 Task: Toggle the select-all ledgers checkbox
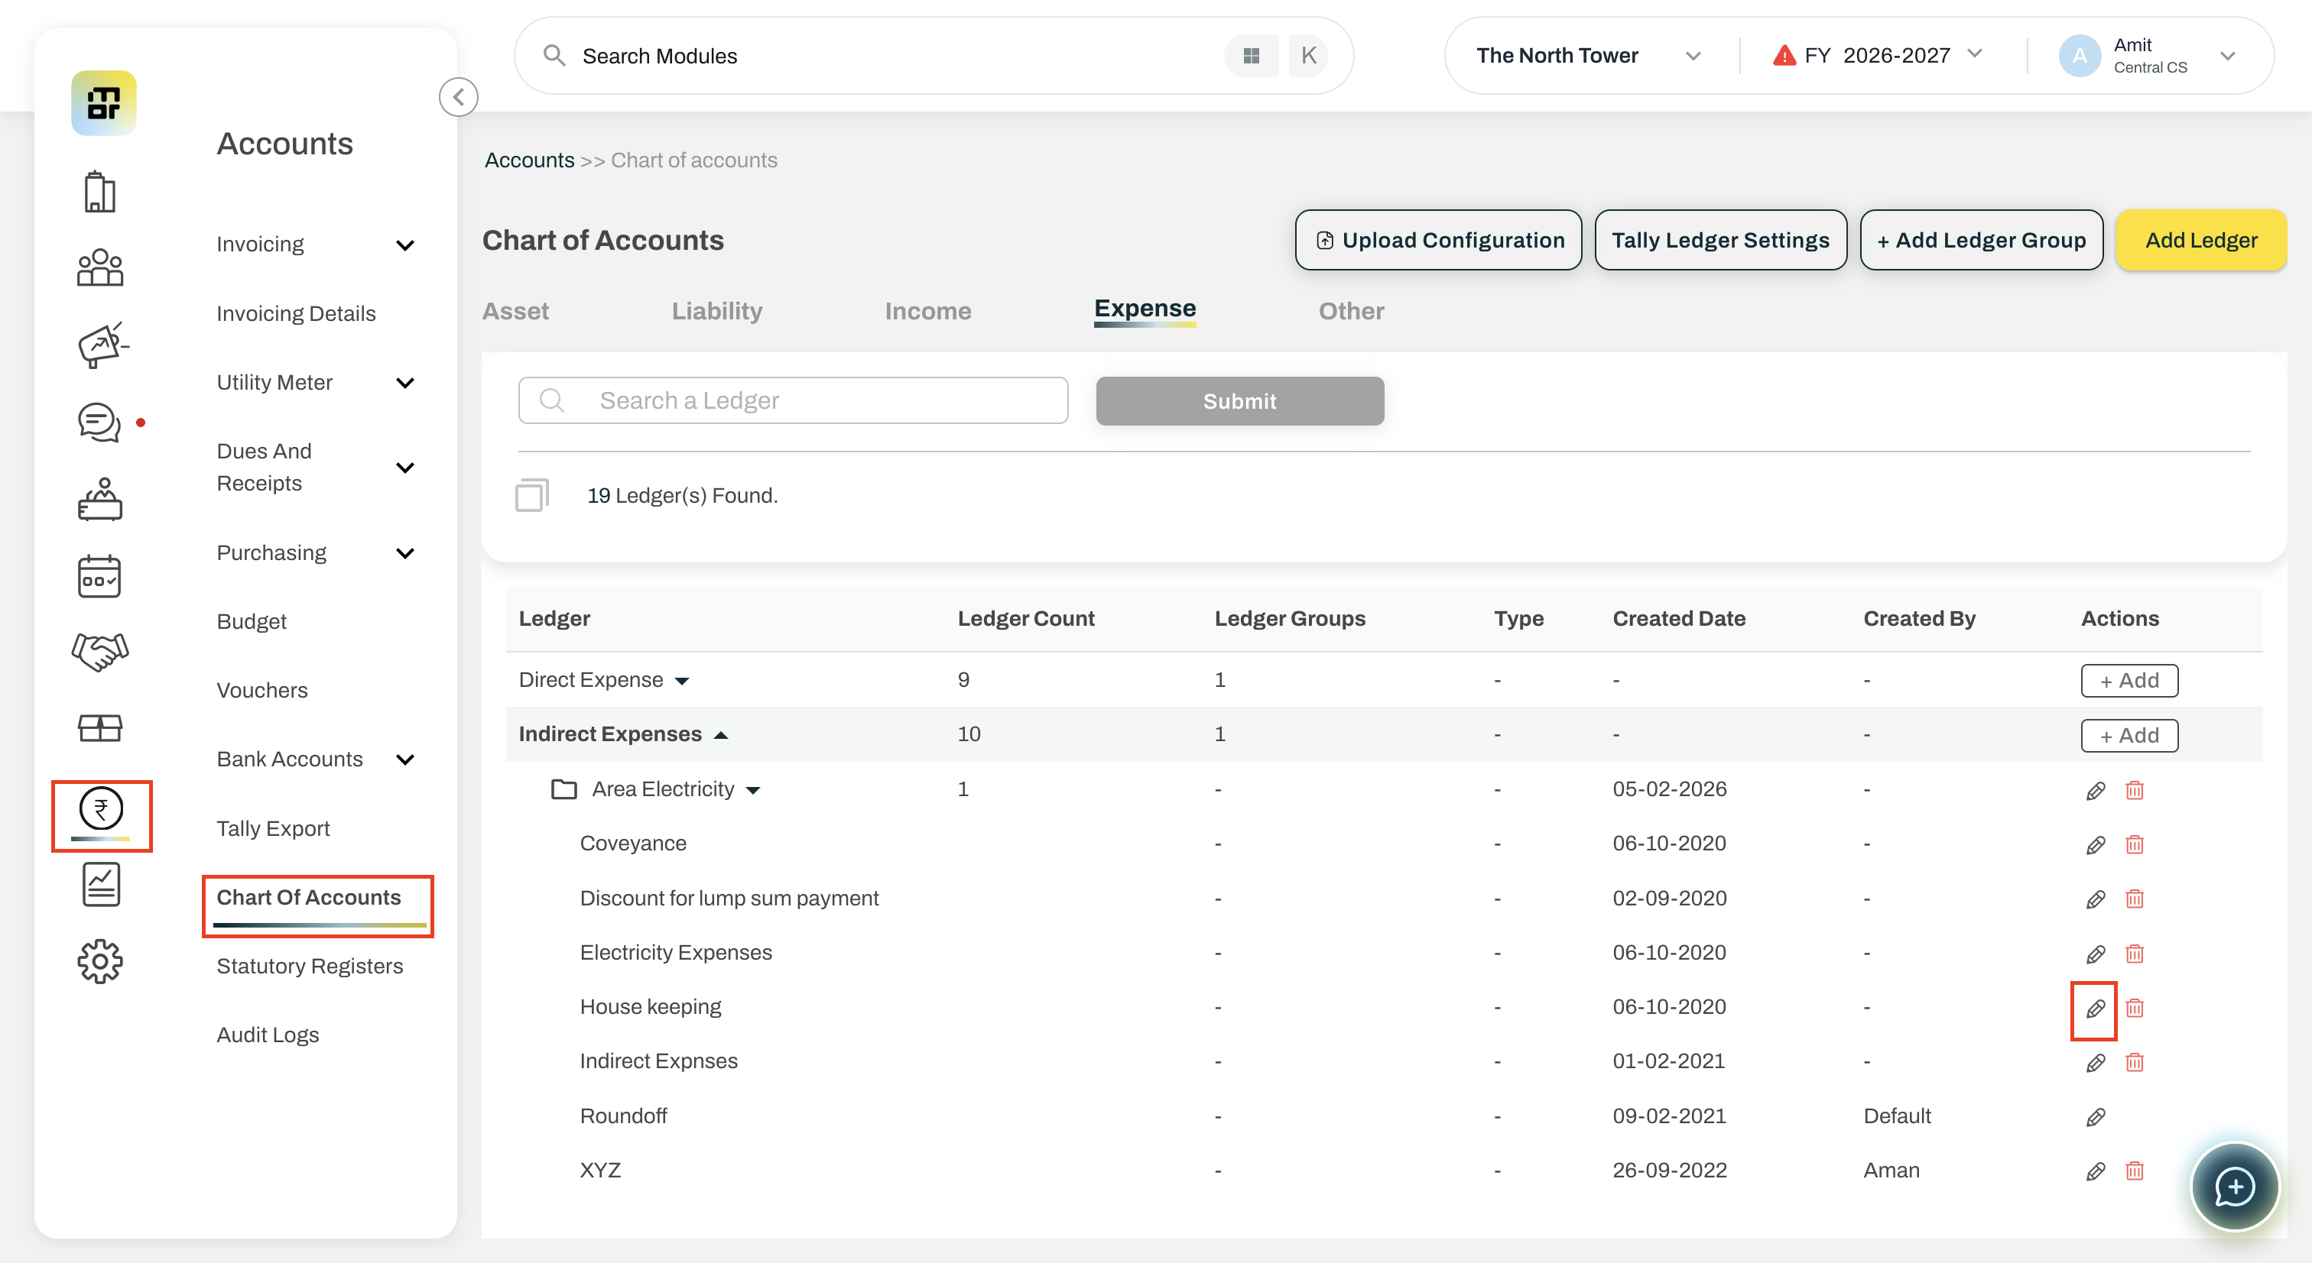[x=531, y=495]
